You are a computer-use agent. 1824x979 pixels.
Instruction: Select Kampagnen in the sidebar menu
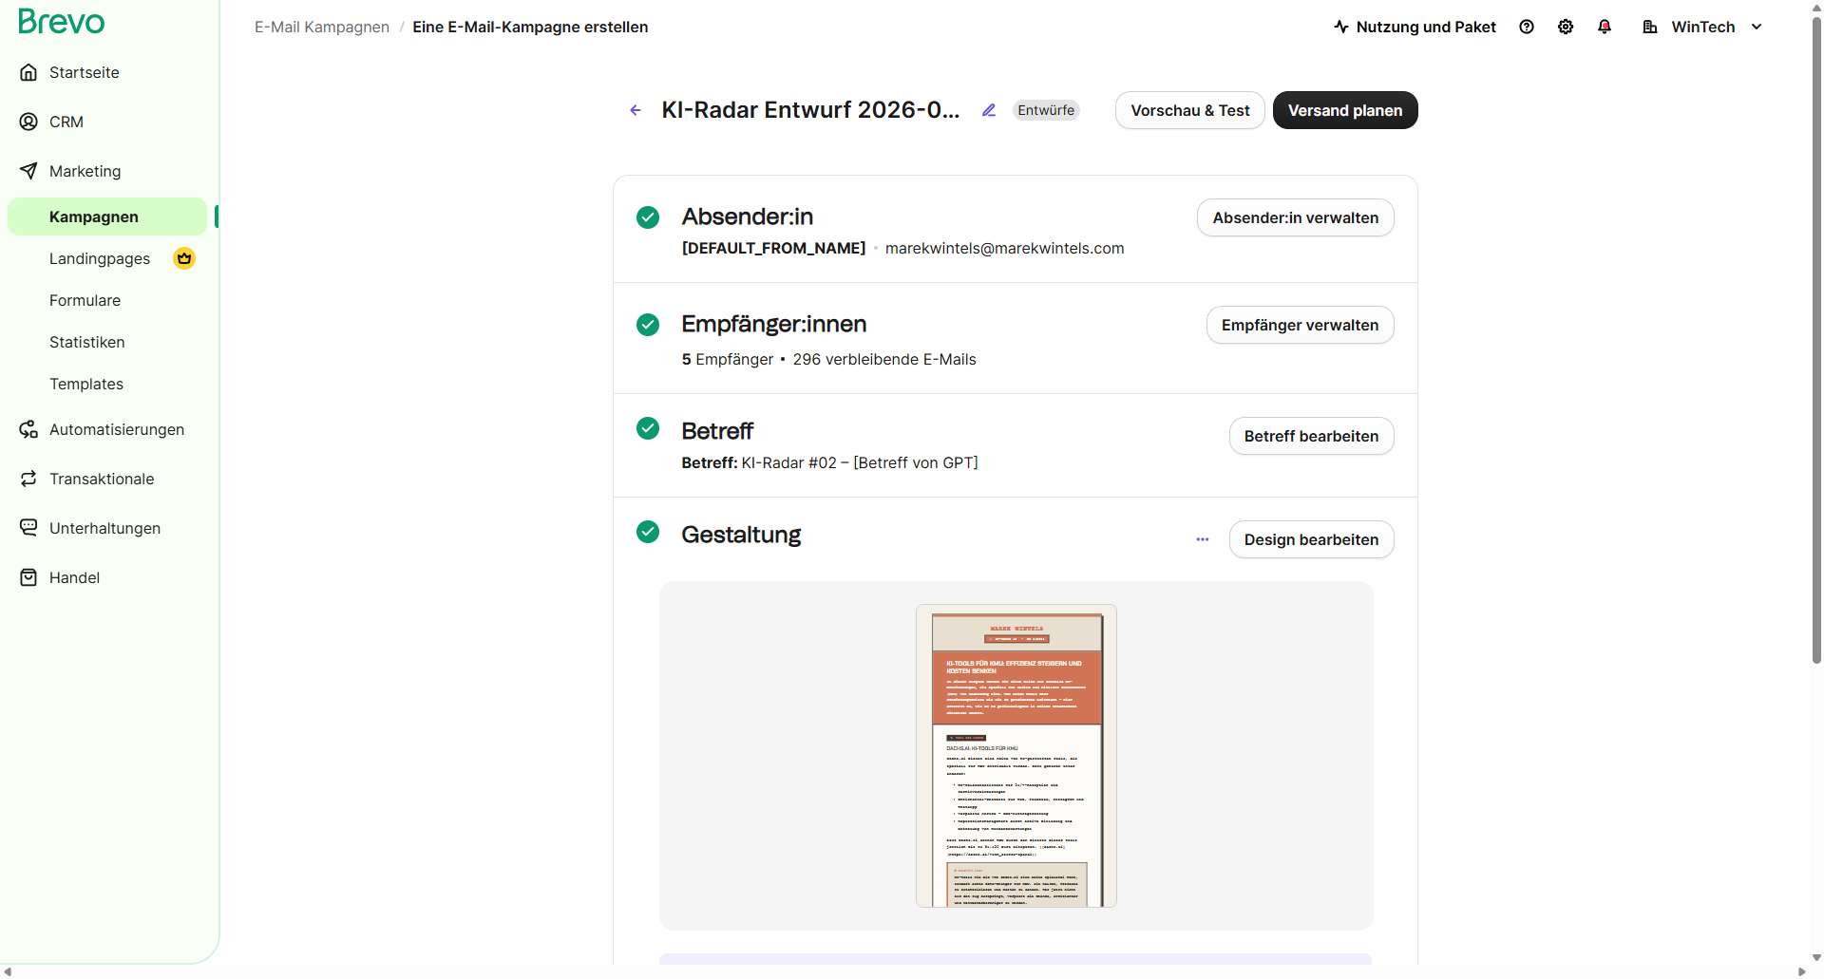tap(94, 217)
